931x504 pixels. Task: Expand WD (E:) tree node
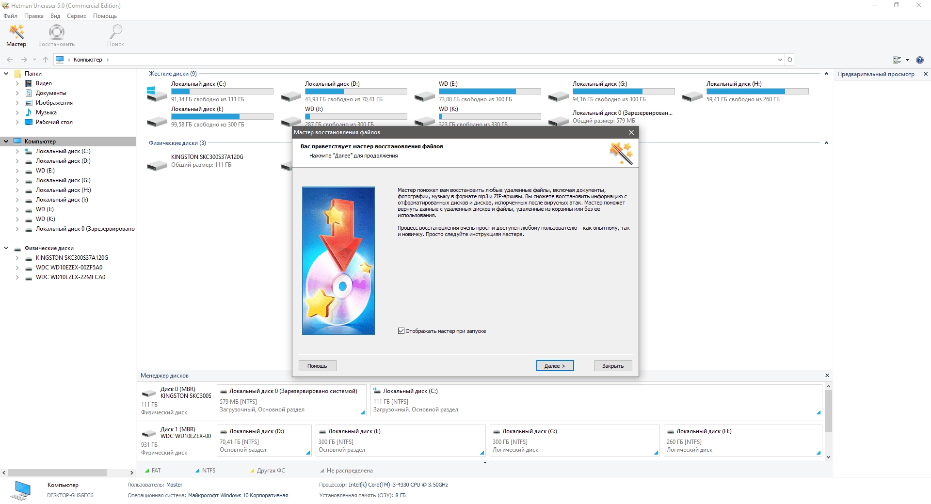pos(17,171)
